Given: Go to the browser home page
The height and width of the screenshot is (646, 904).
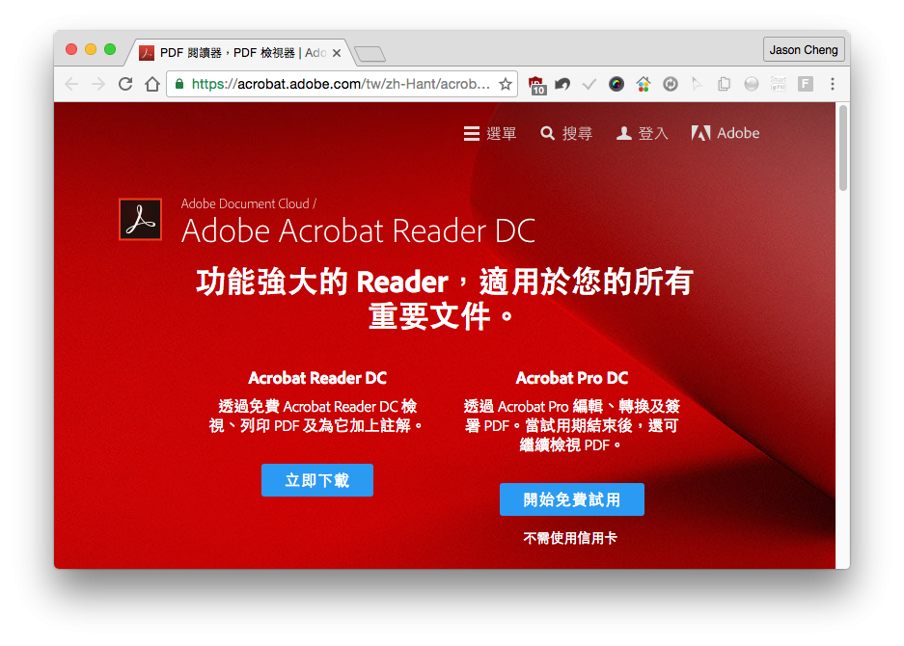Looking at the screenshot, I should tap(152, 84).
